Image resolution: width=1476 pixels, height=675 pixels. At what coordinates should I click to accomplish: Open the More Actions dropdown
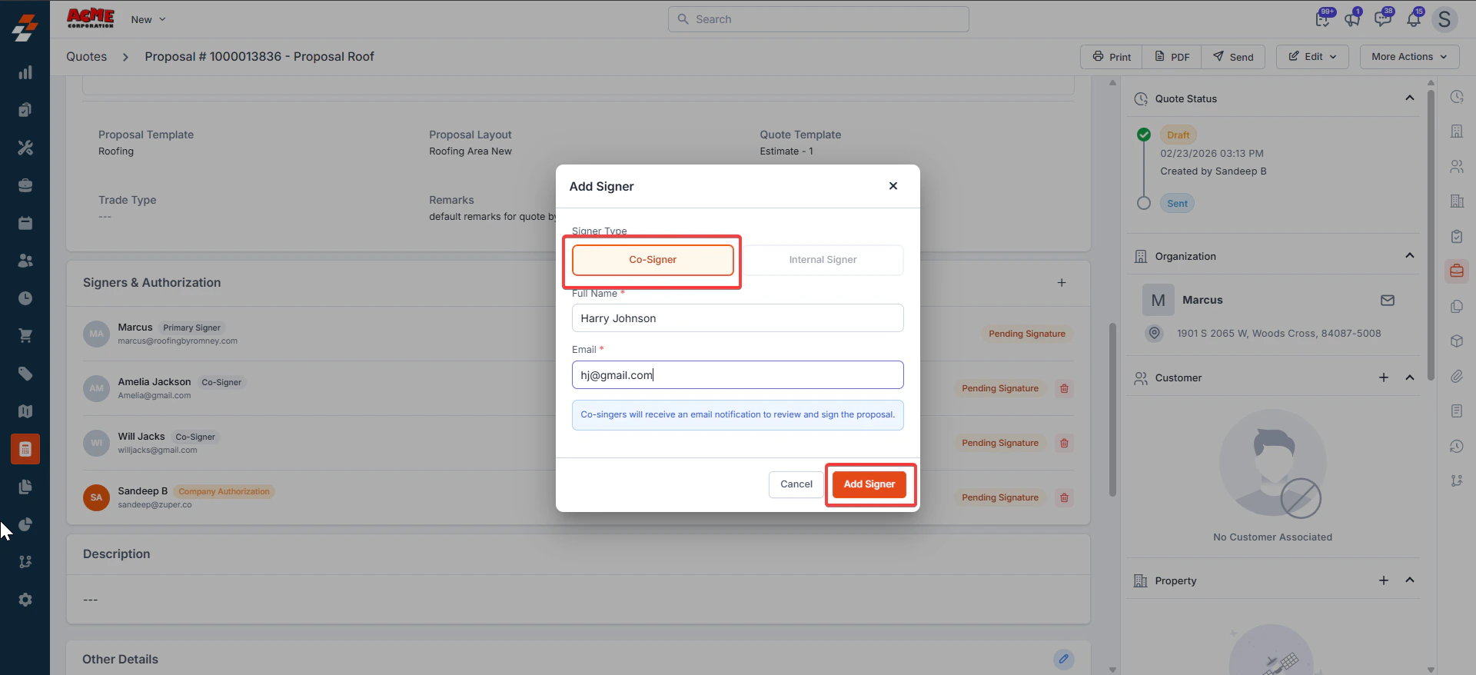click(1409, 57)
